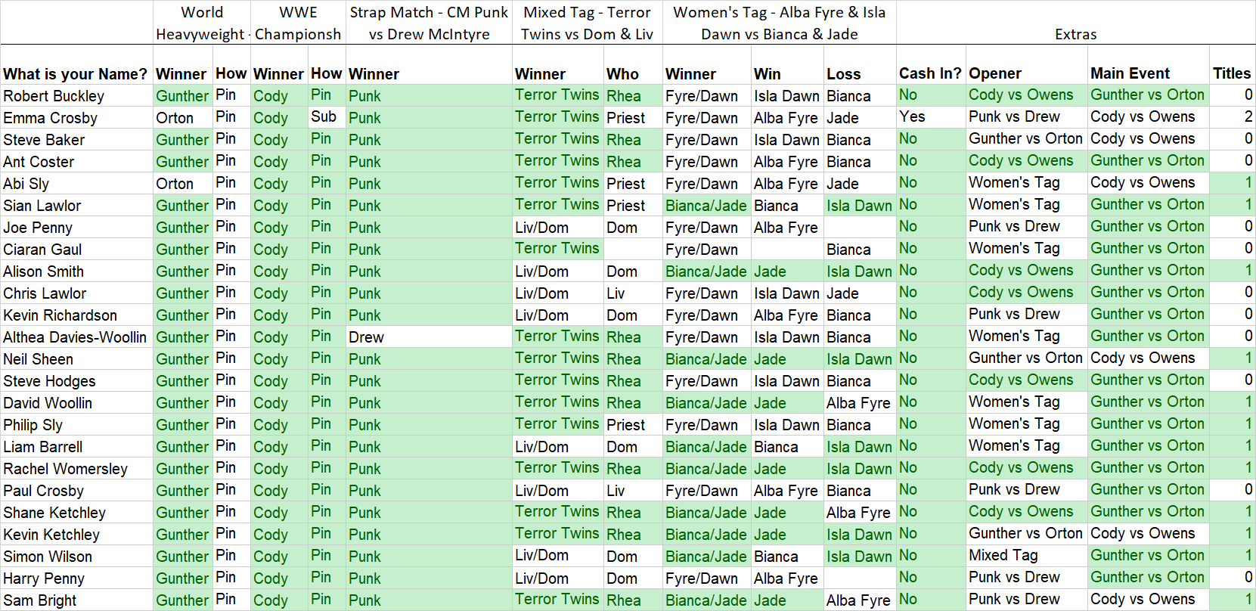Select the name cell "Sam Bright"
Viewport: 1256px width, 611px height.
coord(40,600)
